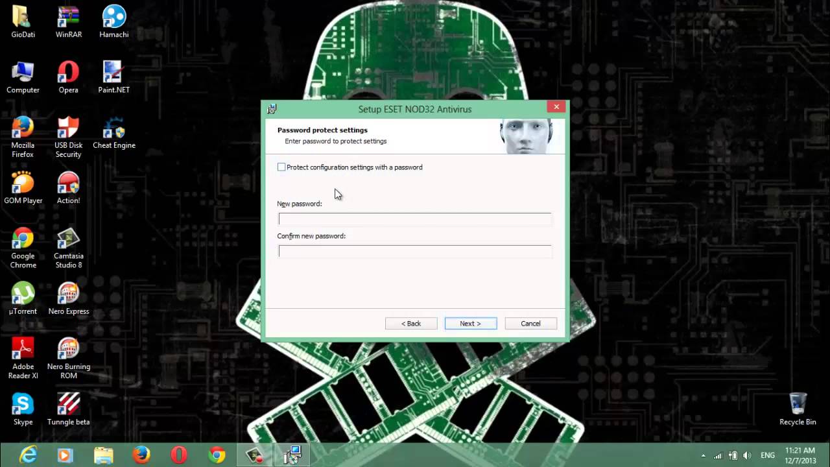Open the network signal tray icon
The image size is (830, 467).
[718, 455]
